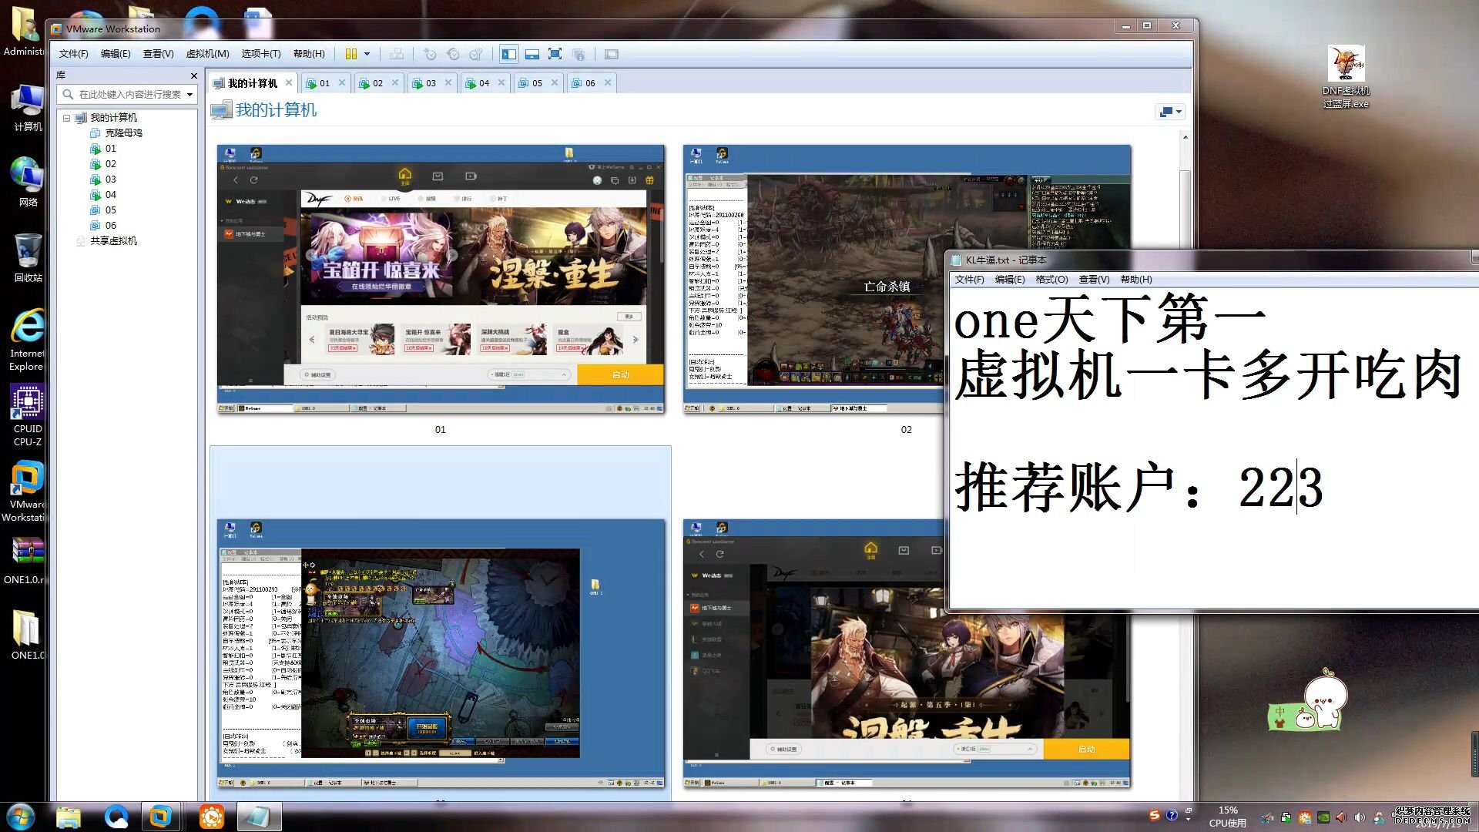
Task: Click the VMware Workstation taskbar icon
Action: tap(161, 816)
